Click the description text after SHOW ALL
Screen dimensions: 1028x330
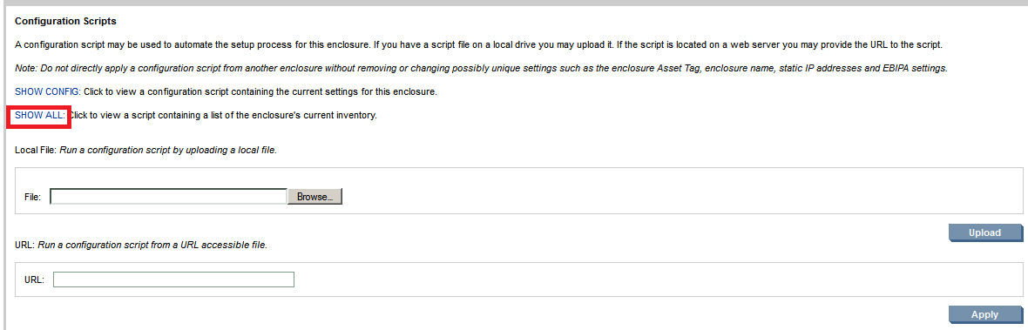223,115
